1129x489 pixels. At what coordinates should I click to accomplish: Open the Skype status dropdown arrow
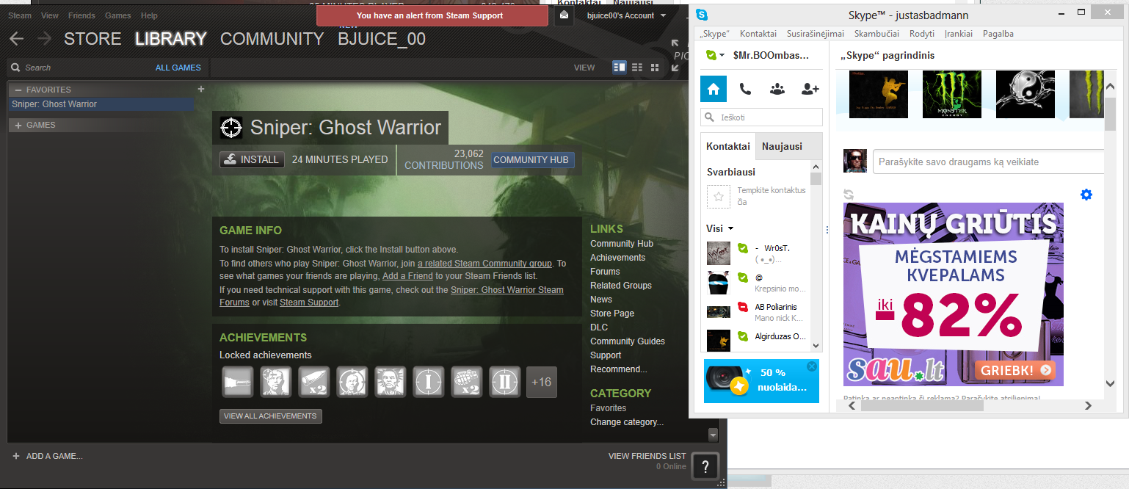coord(722,55)
